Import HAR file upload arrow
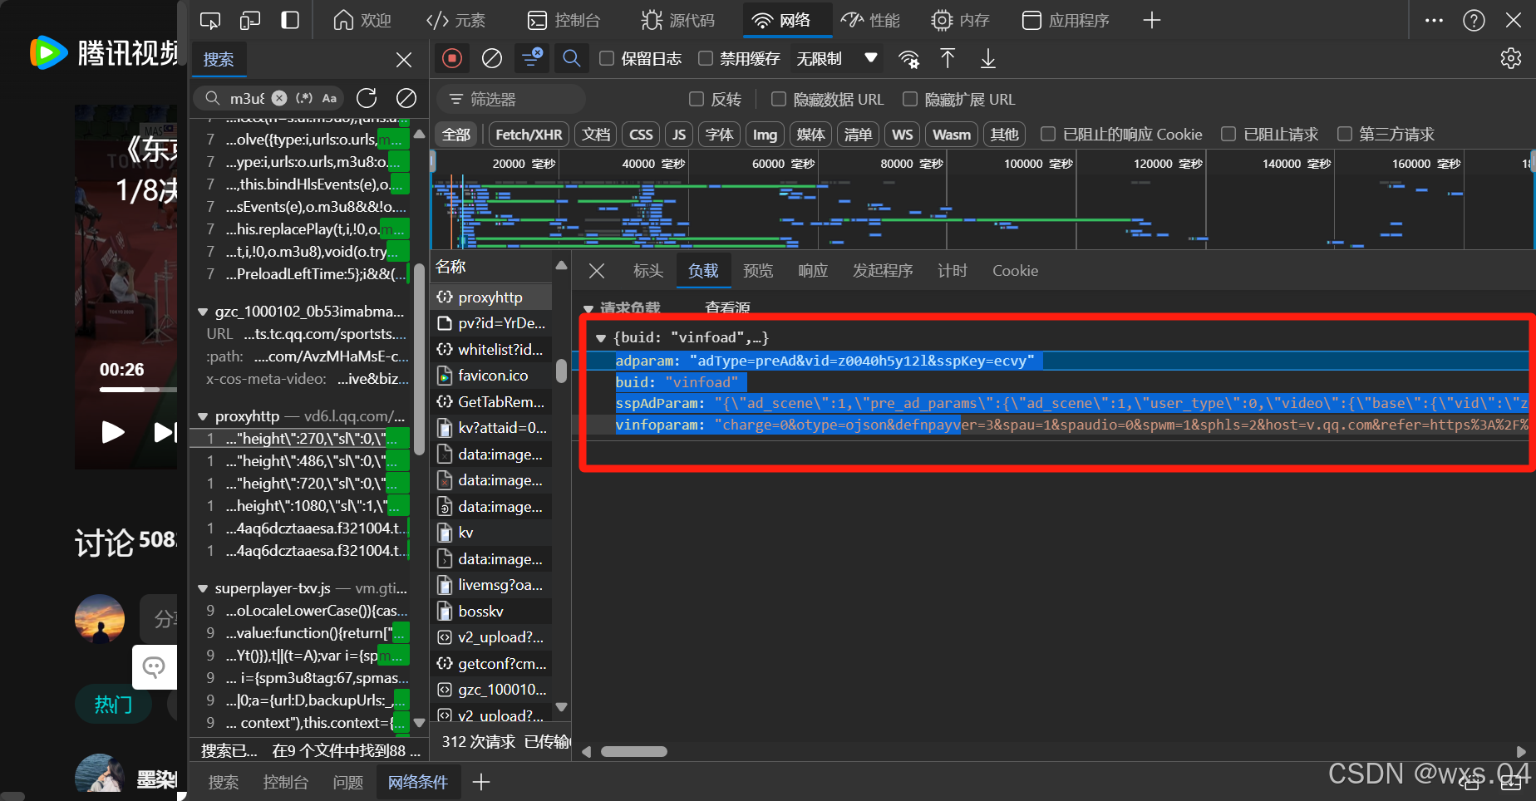The width and height of the screenshot is (1536, 801). click(948, 58)
